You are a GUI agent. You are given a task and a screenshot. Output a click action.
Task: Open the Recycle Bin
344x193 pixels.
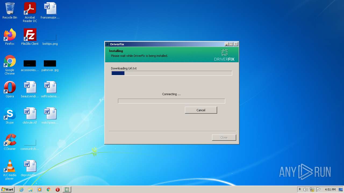coord(10,11)
